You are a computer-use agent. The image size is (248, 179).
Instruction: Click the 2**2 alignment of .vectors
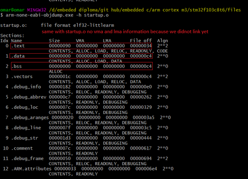[x=163, y=77]
